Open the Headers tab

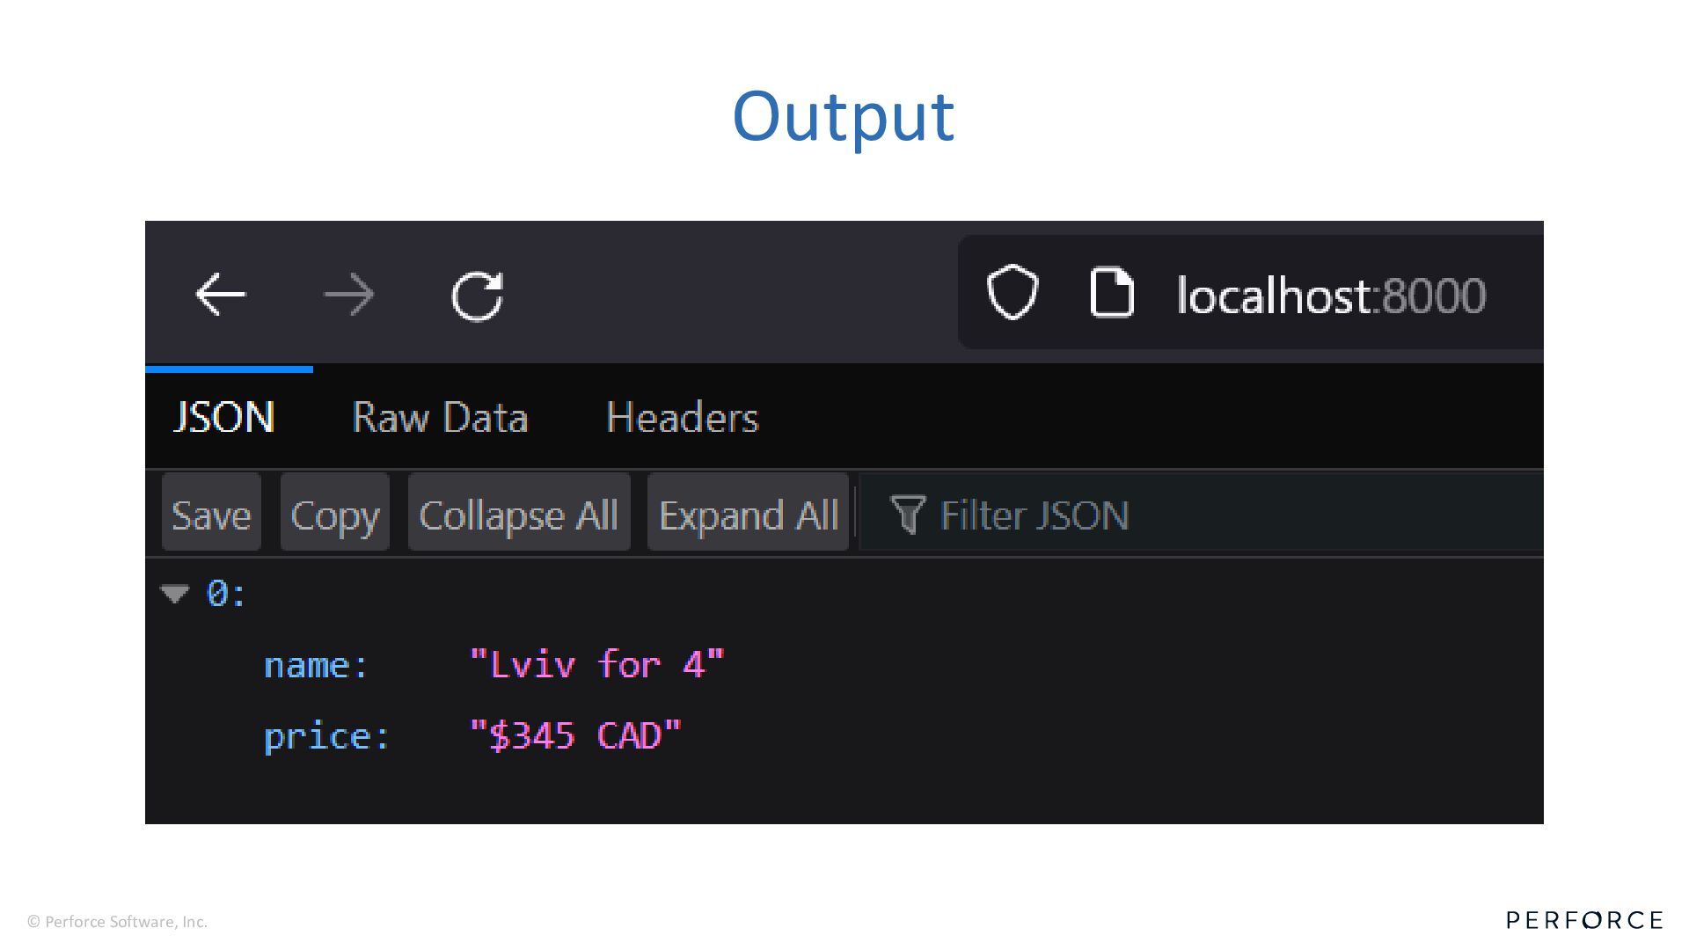[x=682, y=417]
